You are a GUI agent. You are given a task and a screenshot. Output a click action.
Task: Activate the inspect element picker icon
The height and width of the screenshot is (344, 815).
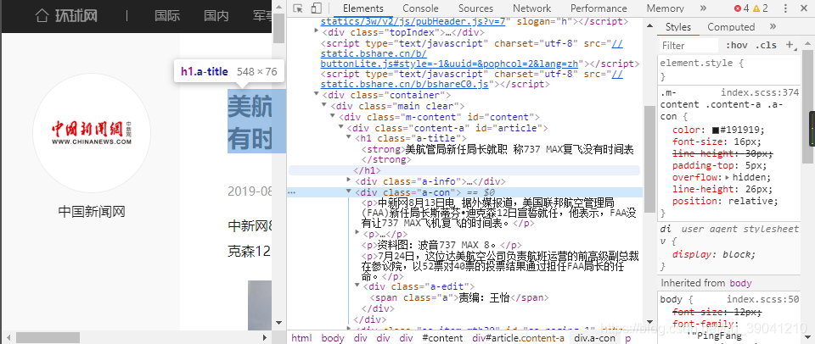point(298,8)
